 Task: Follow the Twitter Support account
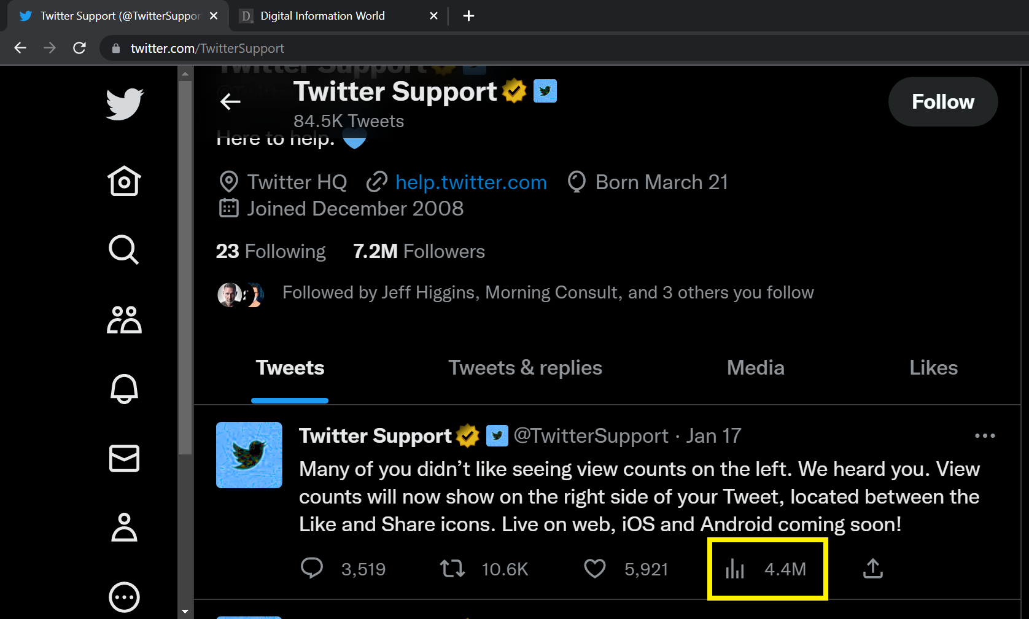(x=942, y=102)
